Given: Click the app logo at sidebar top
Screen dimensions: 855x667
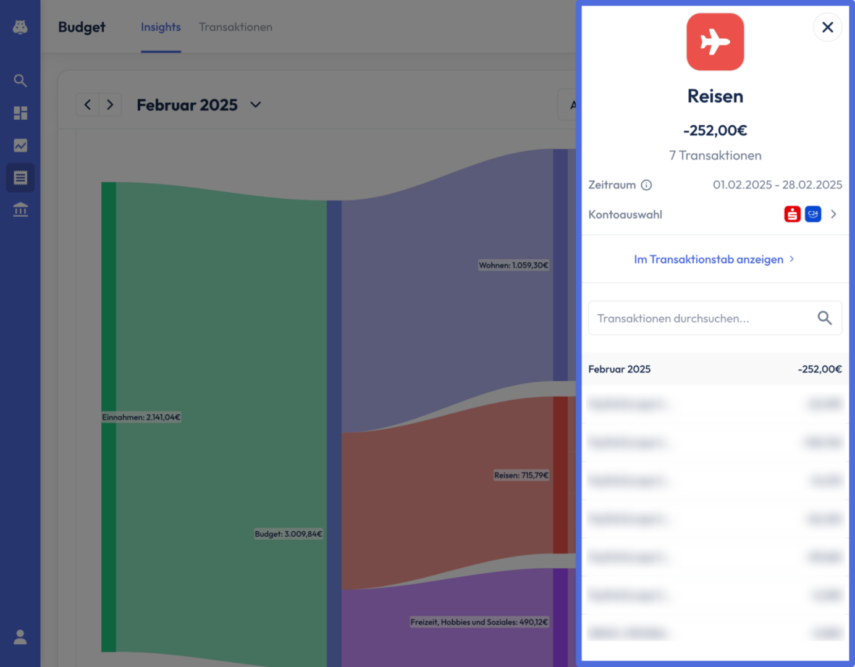Looking at the screenshot, I should 20,27.
